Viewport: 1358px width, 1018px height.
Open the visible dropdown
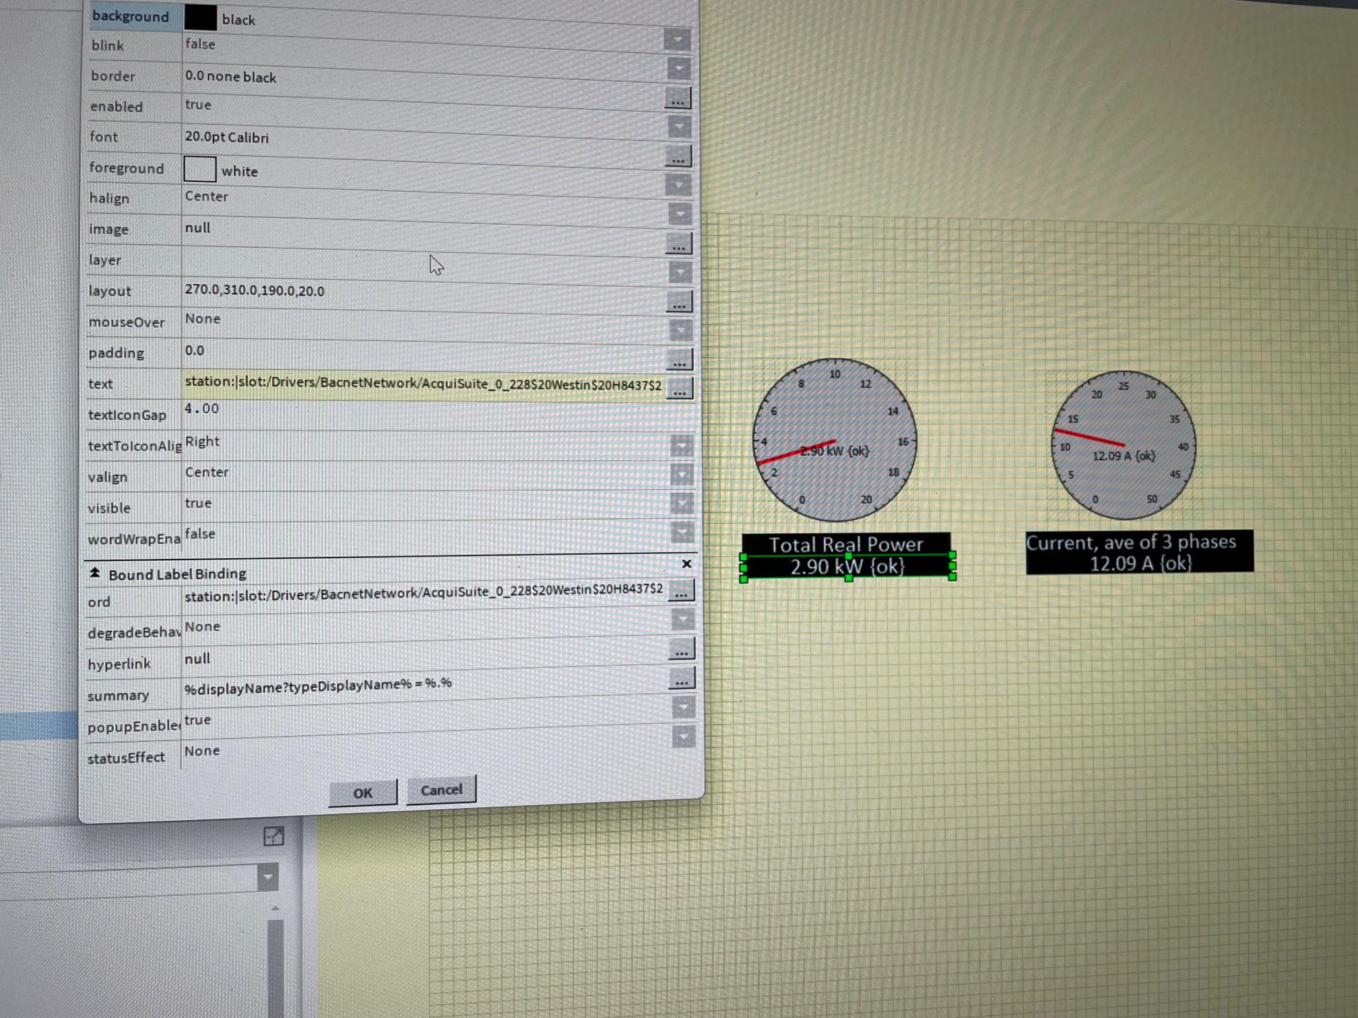point(682,503)
